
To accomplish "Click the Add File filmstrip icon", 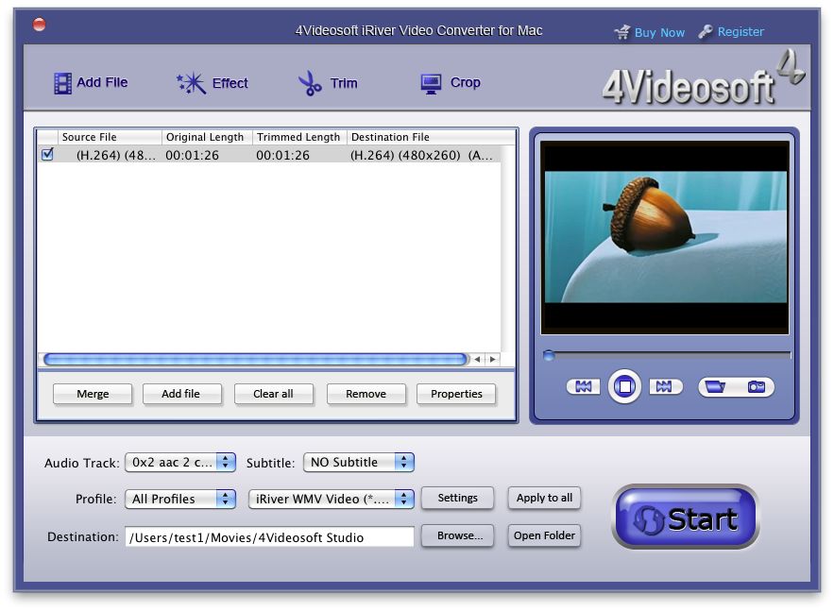I will click(62, 83).
